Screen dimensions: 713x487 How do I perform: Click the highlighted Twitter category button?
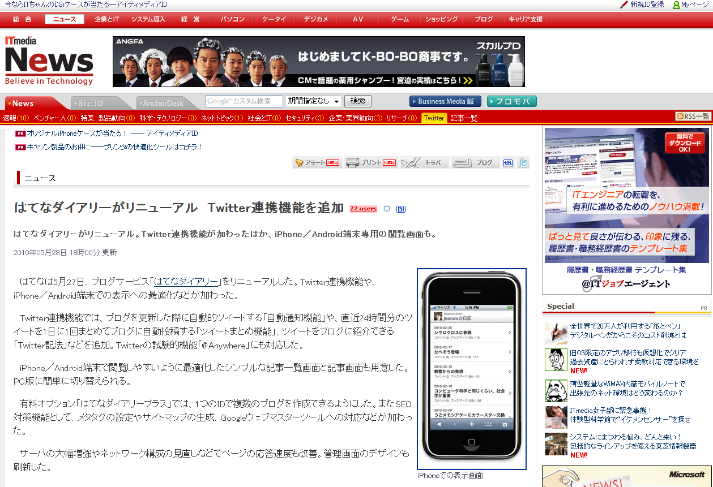(434, 118)
